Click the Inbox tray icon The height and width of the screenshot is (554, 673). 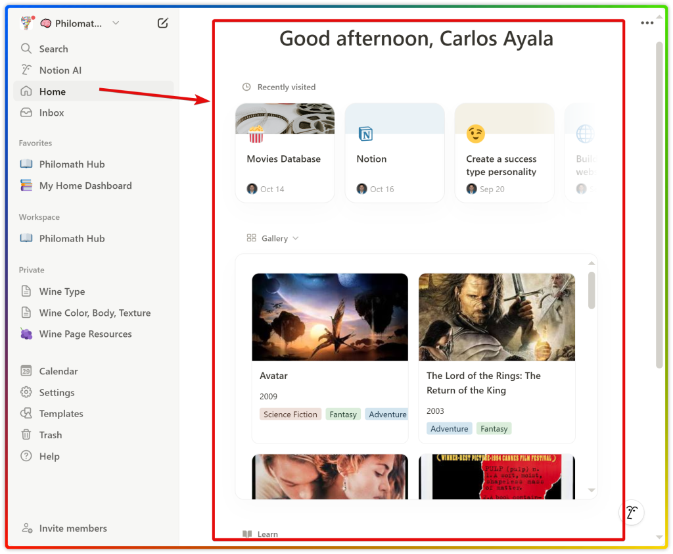[x=26, y=113]
